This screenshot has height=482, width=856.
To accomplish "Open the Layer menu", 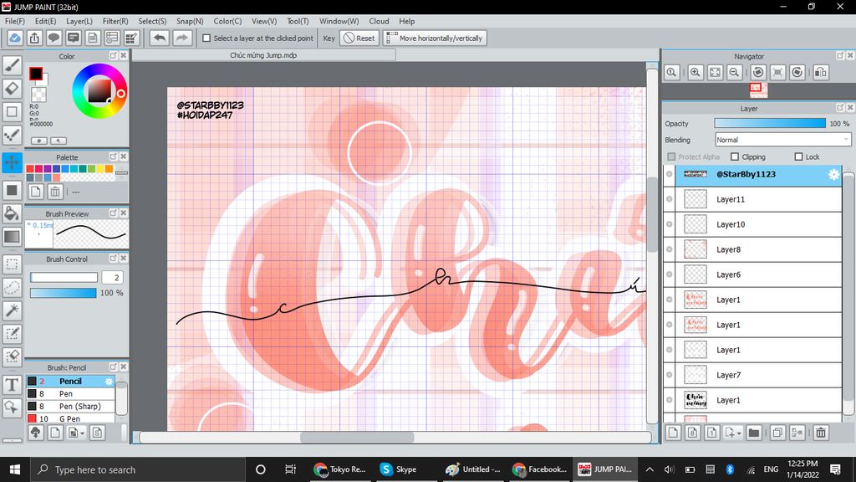I will (79, 21).
